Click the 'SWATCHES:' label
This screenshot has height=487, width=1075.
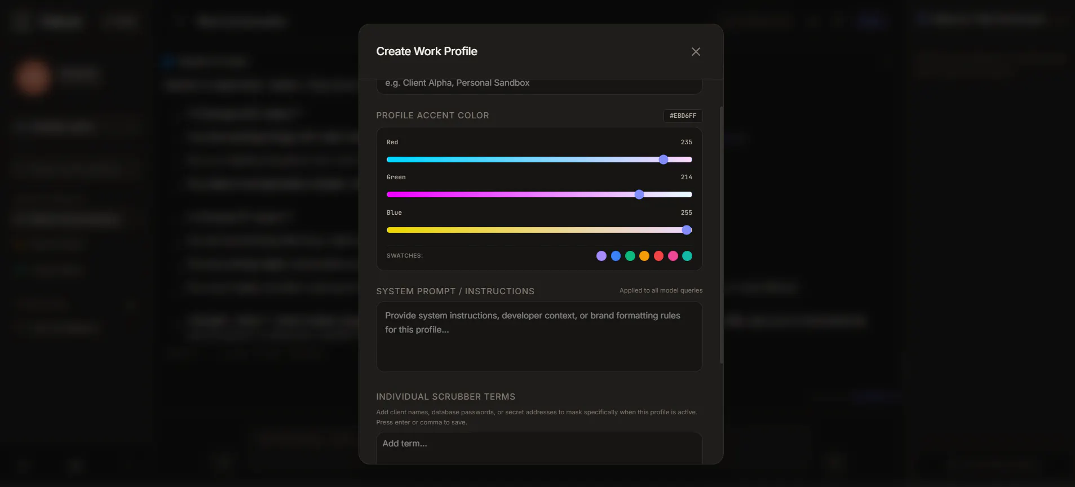tap(404, 256)
